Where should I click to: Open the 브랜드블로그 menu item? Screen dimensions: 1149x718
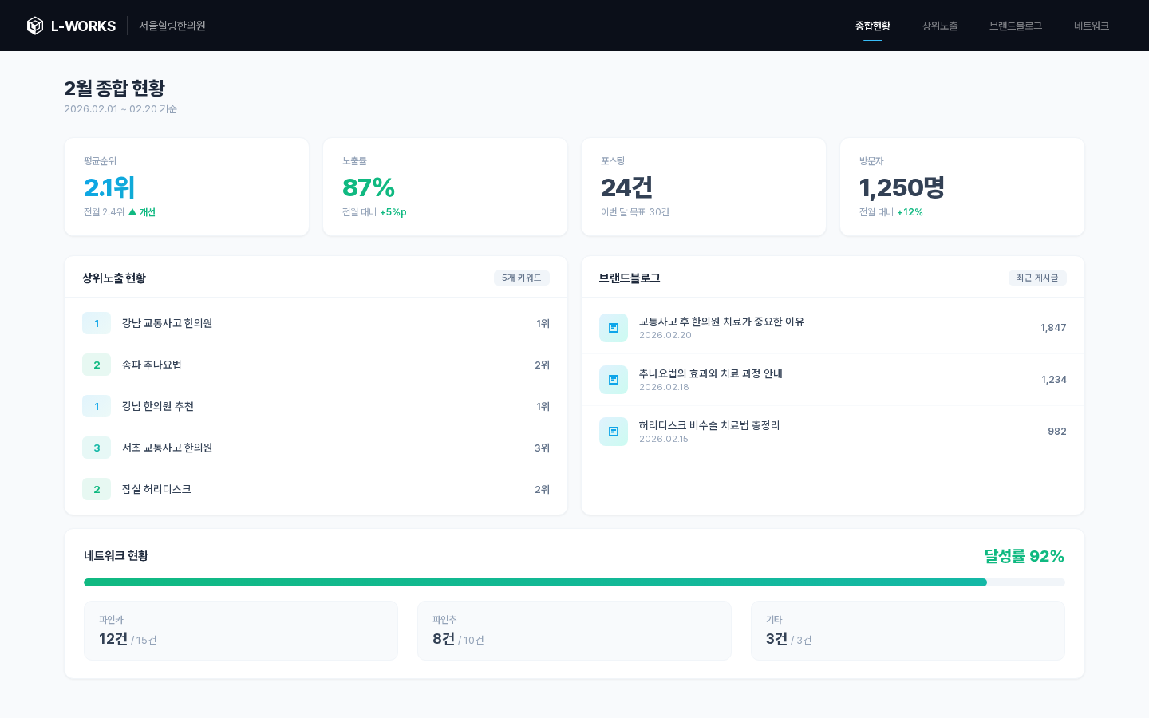[1014, 25]
